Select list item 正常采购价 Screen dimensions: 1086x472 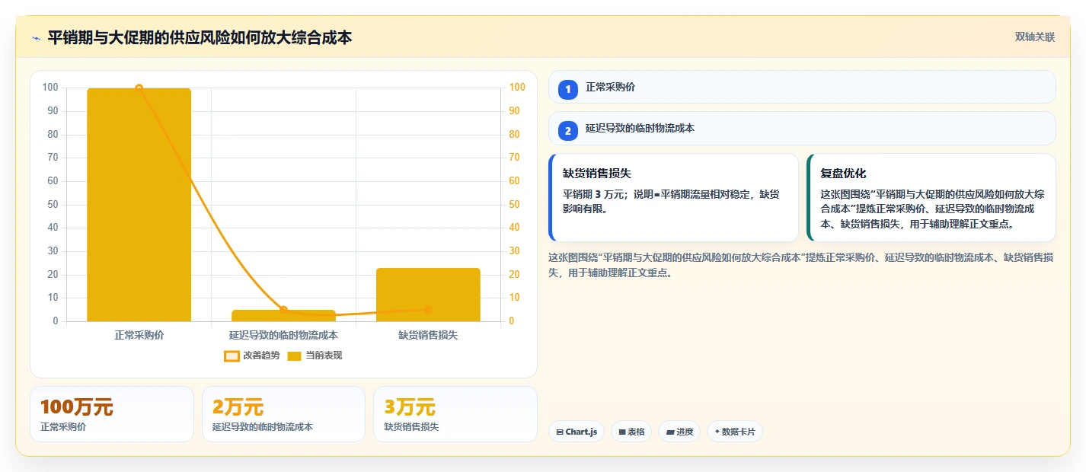click(802, 87)
